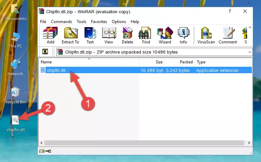Select This PC desktop icon
This screenshot has width=261, height=162.
[15, 40]
